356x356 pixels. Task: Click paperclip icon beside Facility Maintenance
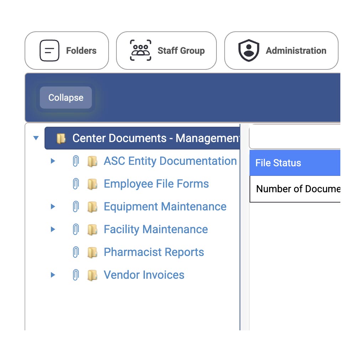[x=76, y=229]
